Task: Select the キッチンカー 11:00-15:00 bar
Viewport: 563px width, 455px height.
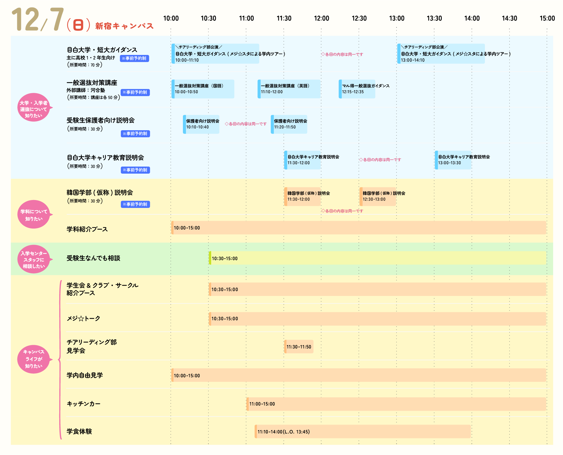Action: tap(396, 404)
